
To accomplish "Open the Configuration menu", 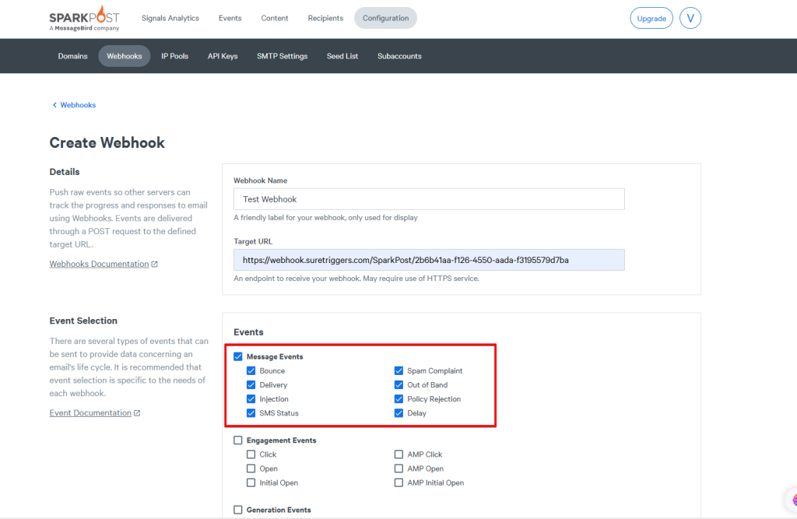I will pyautogui.click(x=385, y=19).
